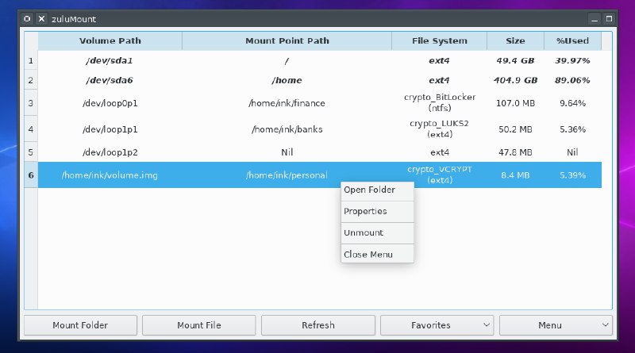Click the 89.06% used cell
The width and height of the screenshot is (635, 353).
point(572,80)
